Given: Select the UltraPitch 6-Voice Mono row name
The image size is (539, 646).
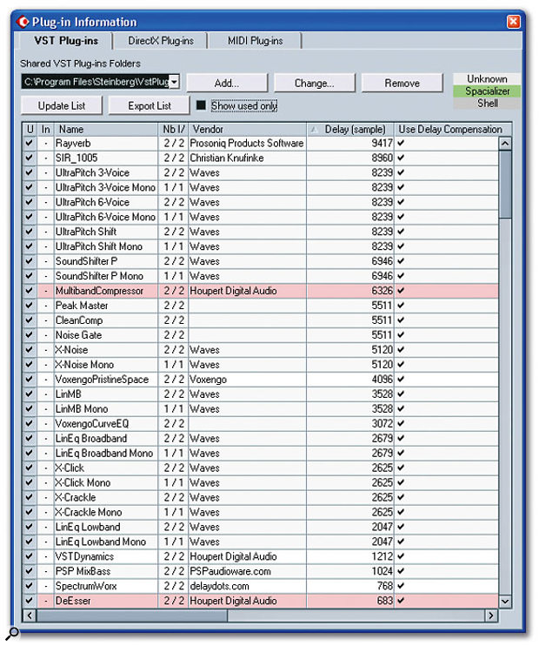Looking at the screenshot, I should (105, 217).
